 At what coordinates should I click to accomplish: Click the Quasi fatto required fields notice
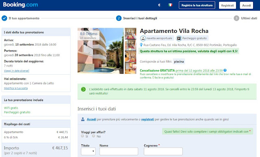click(208, 131)
